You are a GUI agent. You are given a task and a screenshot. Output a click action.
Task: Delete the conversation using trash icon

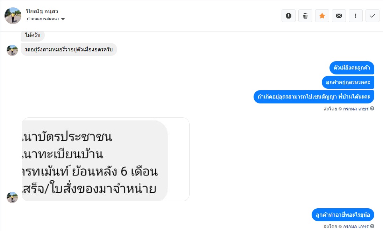coord(305,16)
